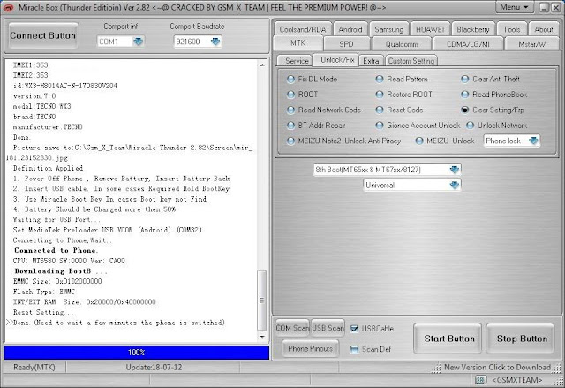Switch to the Service sub-tab
The width and height of the screenshot is (565, 388).
(297, 61)
